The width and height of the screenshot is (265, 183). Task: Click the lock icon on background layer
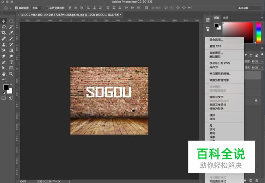click(256, 101)
